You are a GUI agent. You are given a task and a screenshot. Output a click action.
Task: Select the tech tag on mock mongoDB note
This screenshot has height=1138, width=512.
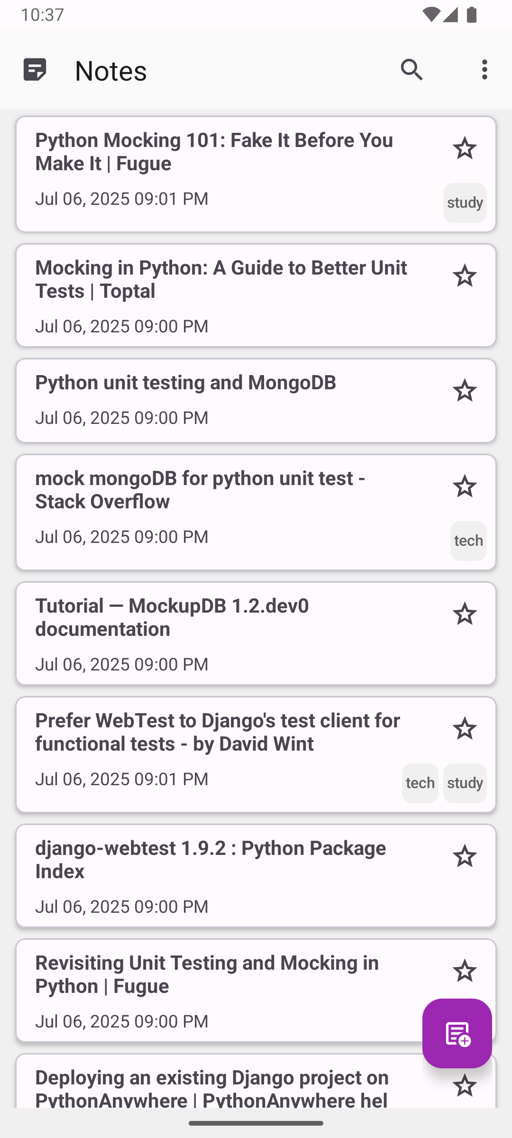(468, 541)
